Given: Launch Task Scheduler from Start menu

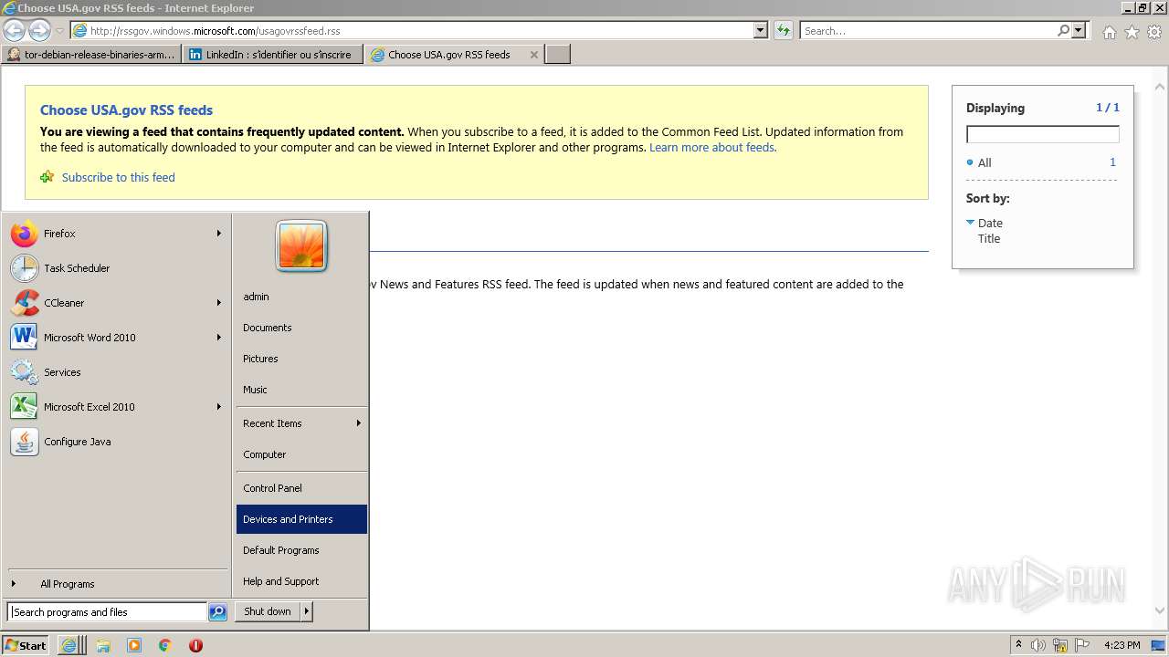Looking at the screenshot, I should pyautogui.click(x=117, y=268).
